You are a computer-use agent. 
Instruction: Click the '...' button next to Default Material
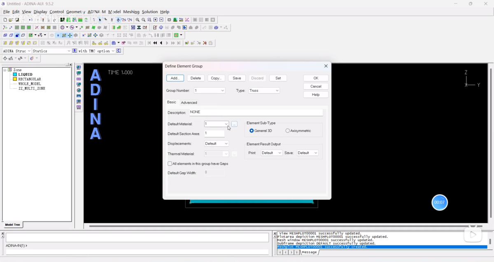[x=234, y=124]
